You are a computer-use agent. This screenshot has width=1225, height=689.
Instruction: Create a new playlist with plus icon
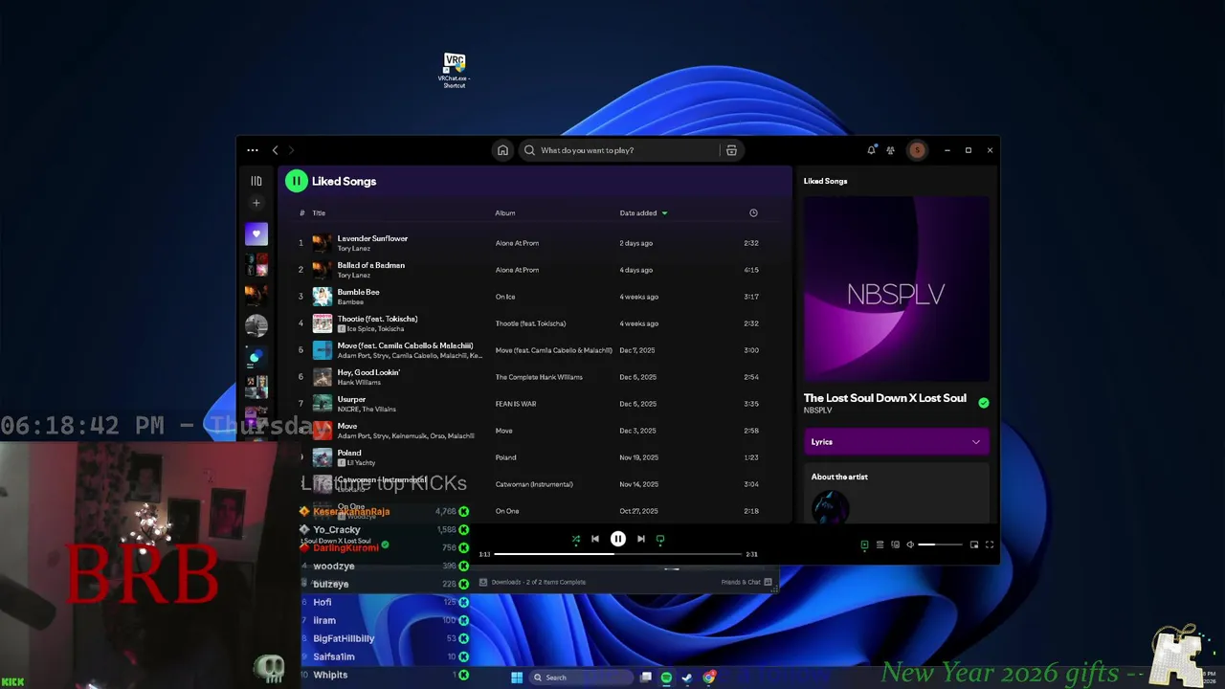click(256, 203)
